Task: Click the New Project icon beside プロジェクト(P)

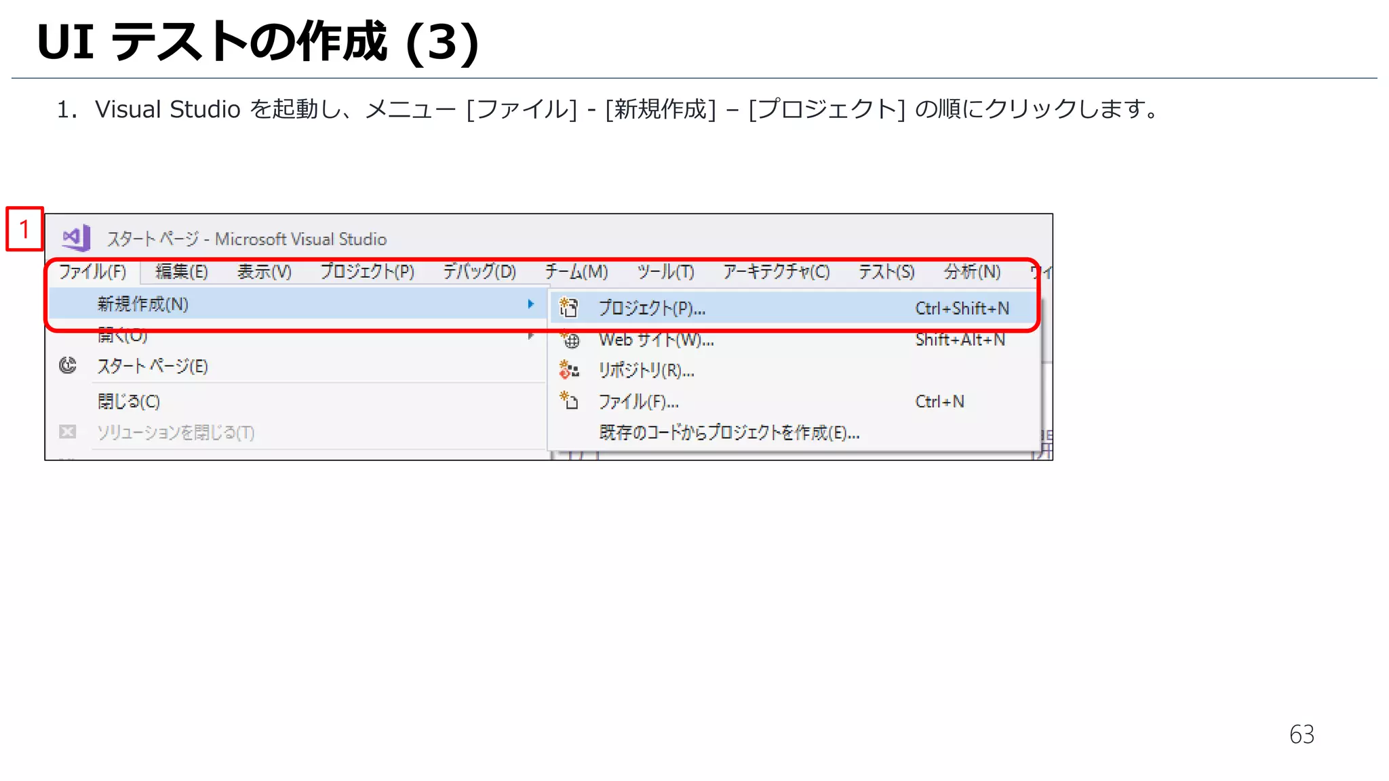Action: pyautogui.click(x=568, y=308)
